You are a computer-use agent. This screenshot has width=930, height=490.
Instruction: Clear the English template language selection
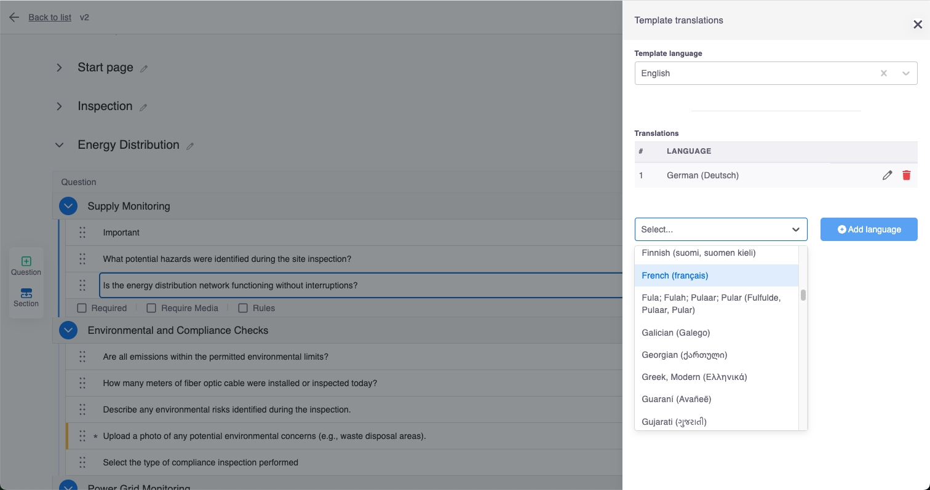(x=884, y=73)
